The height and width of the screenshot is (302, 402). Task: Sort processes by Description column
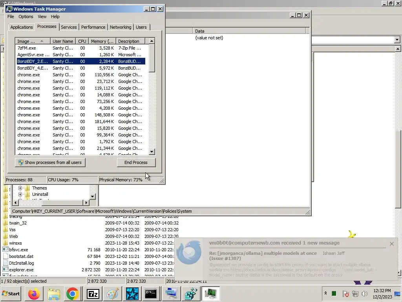pyautogui.click(x=130, y=41)
